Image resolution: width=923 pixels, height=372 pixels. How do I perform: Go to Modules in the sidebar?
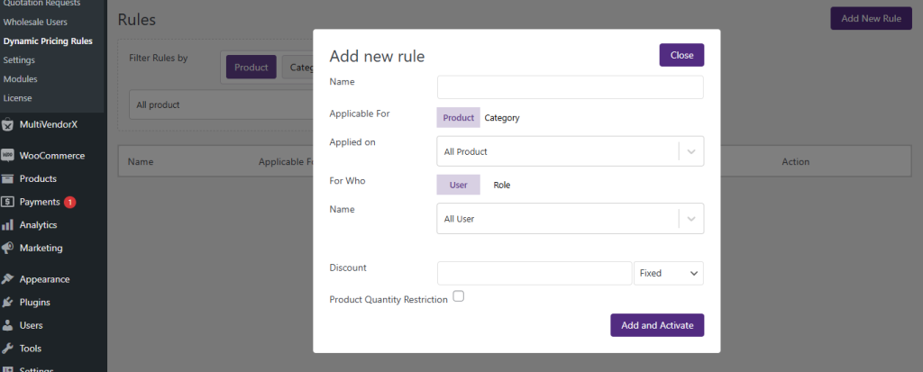[20, 79]
